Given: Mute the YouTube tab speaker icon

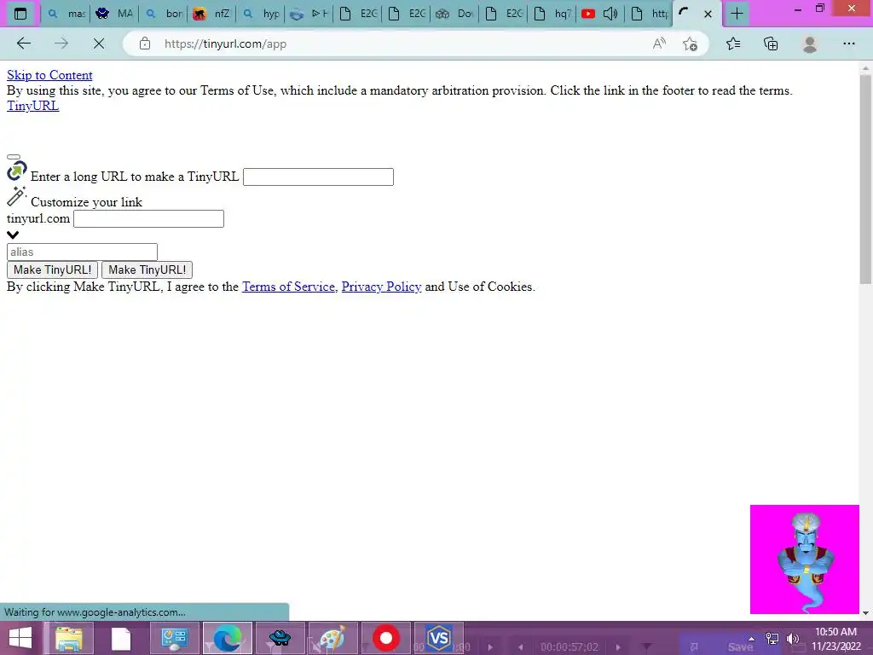Looking at the screenshot, I should pos(610,14).
